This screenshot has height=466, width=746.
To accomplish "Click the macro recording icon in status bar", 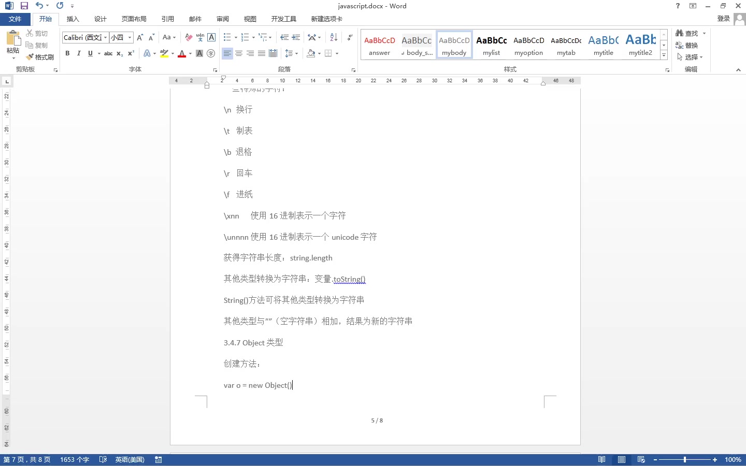I will (x=159, y=460).
